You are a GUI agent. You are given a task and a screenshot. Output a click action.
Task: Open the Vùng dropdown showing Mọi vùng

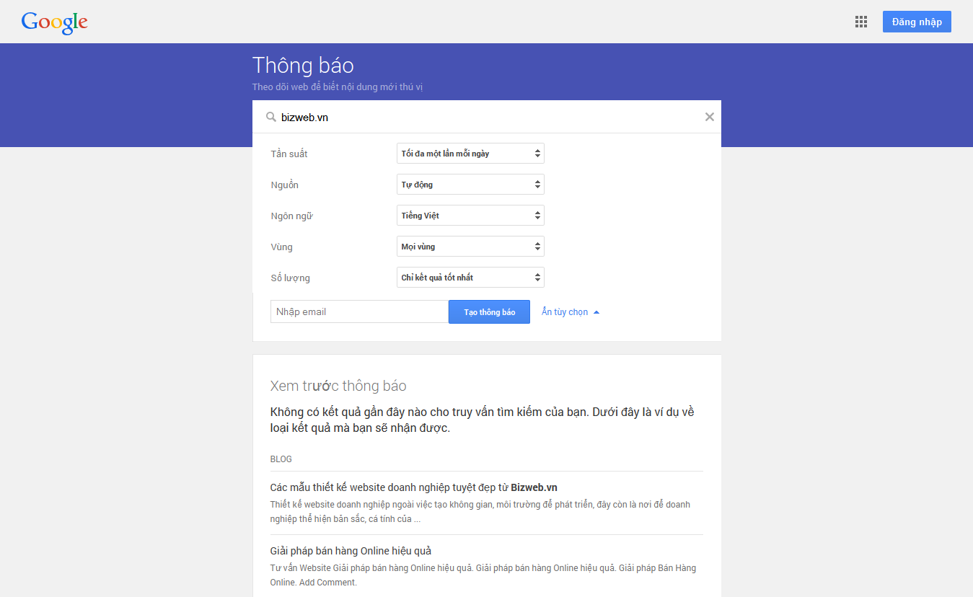point(470,247)
